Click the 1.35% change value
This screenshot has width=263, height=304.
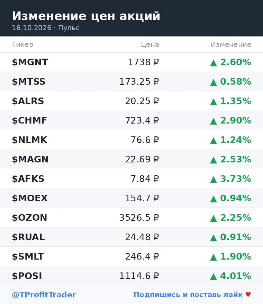pos(236,101)
